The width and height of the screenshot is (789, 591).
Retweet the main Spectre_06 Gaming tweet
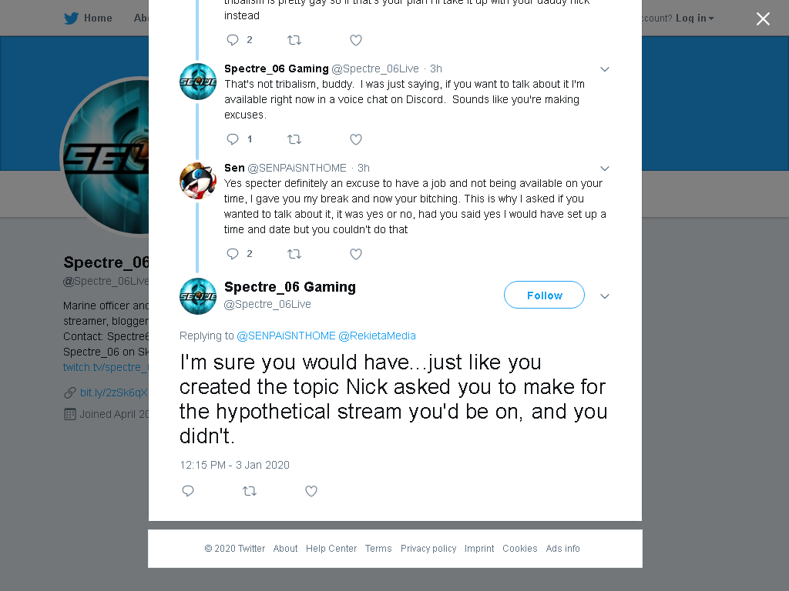tap(250, 491)
